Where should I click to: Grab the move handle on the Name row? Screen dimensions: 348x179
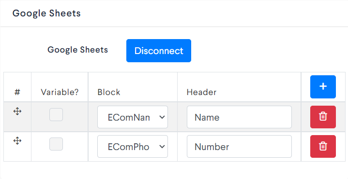(x=17, y=111)
